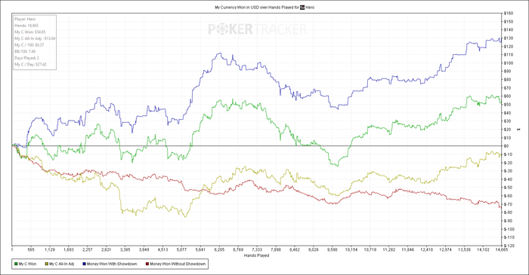Click 'Hands: 14,665' in stats box
Screen dimensions: 529x275
tap(26, 26)
